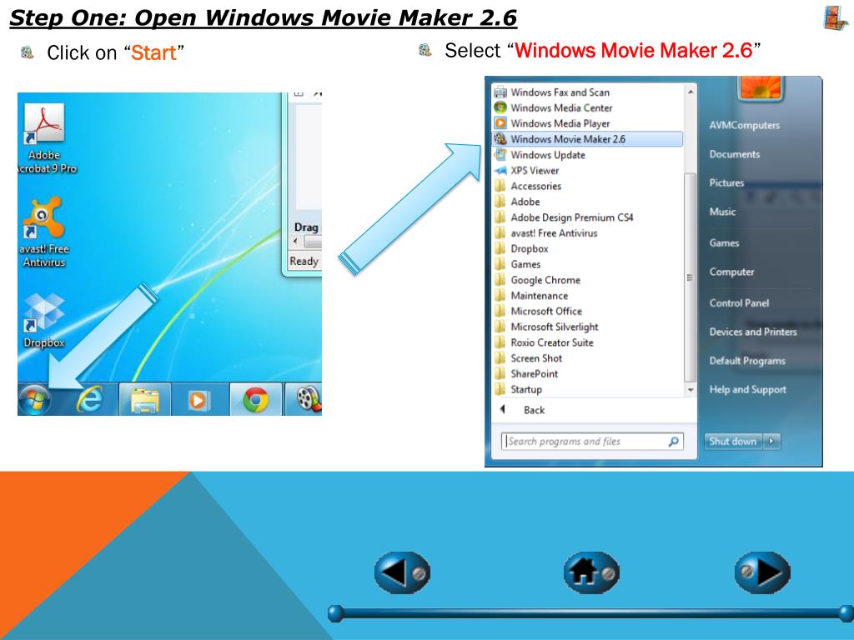Open Pictures from the Start menu
This screenshot has width=854, height=640.
[x=726, y=182]
